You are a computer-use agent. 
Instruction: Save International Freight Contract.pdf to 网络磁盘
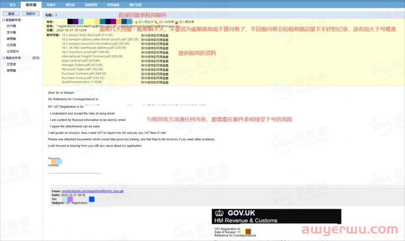pos(155,57)
